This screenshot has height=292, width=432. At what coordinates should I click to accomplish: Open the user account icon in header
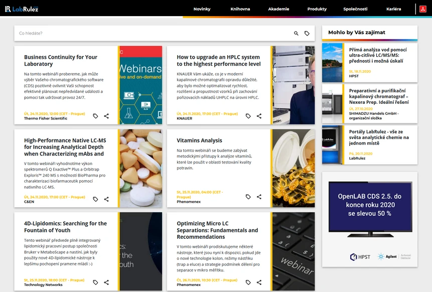point(422,9)
